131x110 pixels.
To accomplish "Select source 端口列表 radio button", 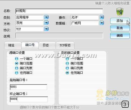I will [x=17, y=68].
